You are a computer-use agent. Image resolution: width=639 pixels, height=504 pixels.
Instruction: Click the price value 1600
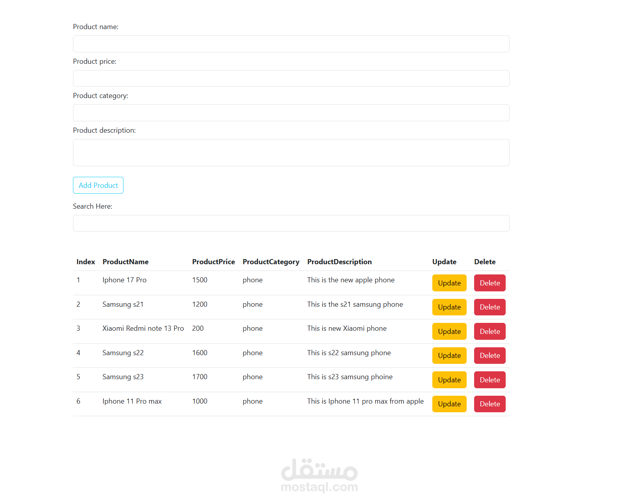pyautogui.click(x=200, y=353)
